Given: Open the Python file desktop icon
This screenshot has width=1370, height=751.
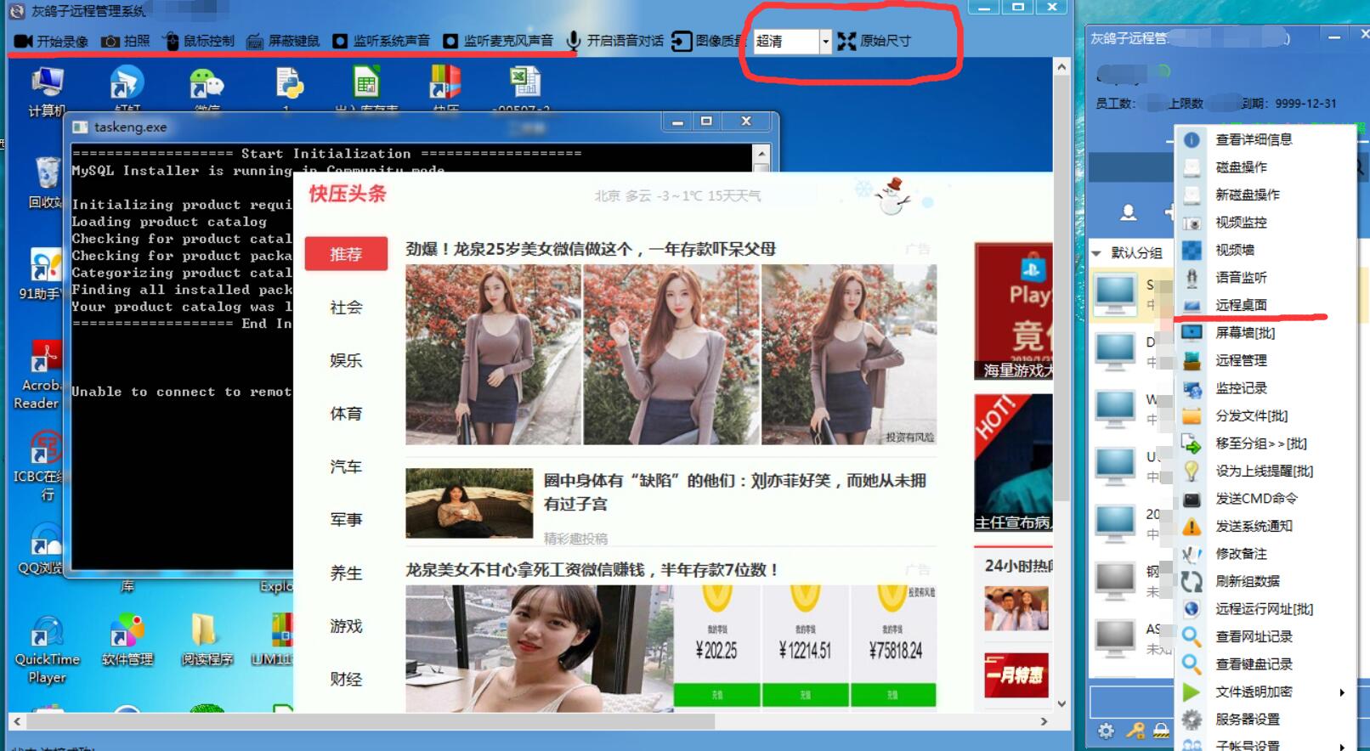Looking at the screenshot, I should tap(289, 88).
